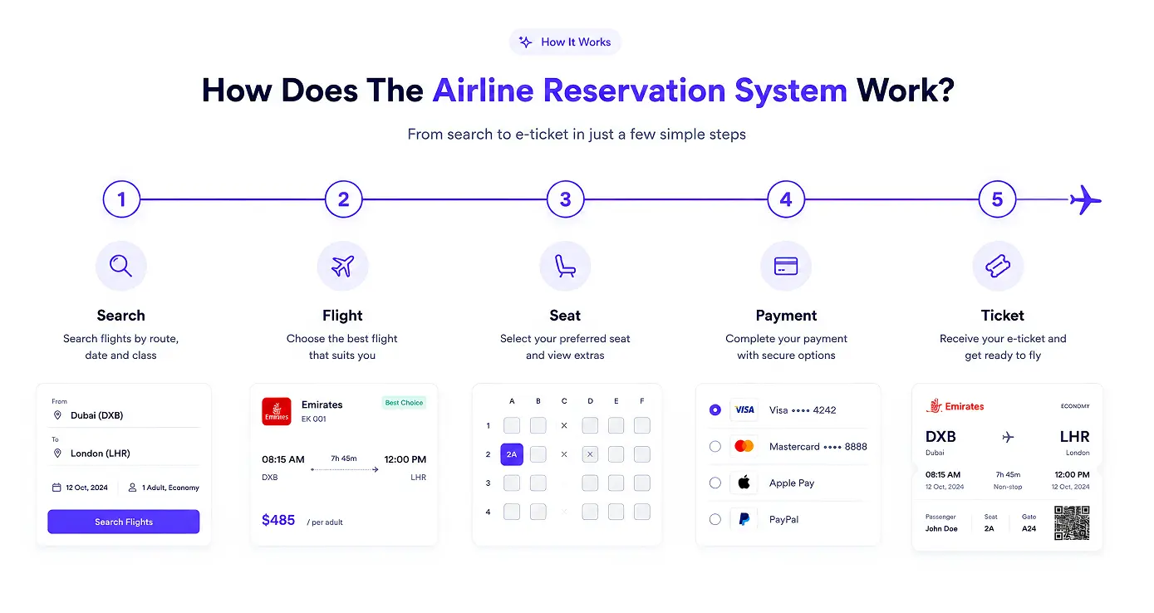This screenshot has width=1154, height=613.
Task: Click the PayPal logo
Action: pos(744,519)
